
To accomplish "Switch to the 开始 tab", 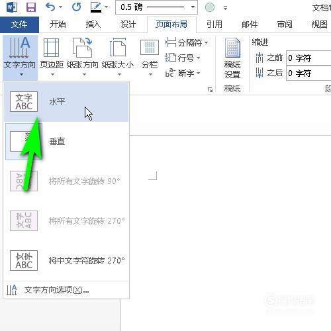I will (x=58, y=24).
